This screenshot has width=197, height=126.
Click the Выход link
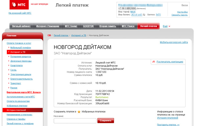pyautogui.click(x=185, y=5)
